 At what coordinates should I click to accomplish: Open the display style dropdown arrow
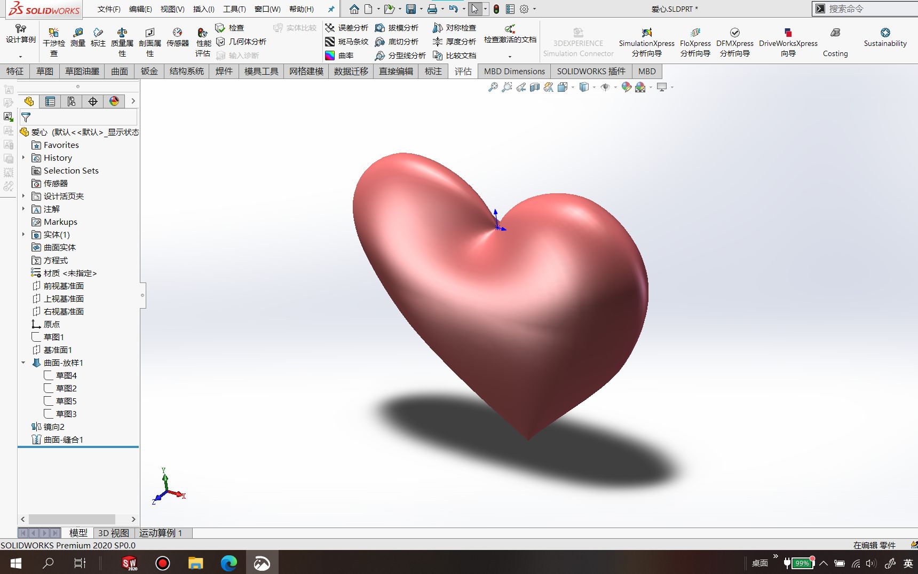tap(593, 87)
